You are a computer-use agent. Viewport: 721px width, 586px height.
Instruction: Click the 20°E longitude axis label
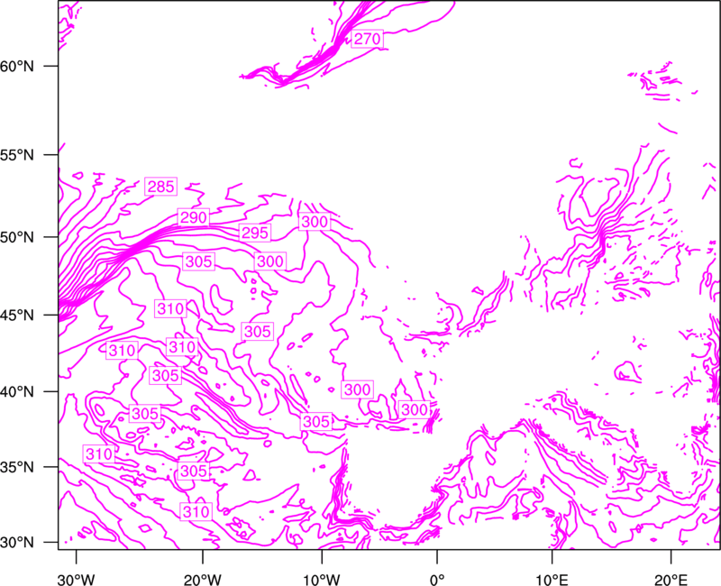click(x=671, y=580)
